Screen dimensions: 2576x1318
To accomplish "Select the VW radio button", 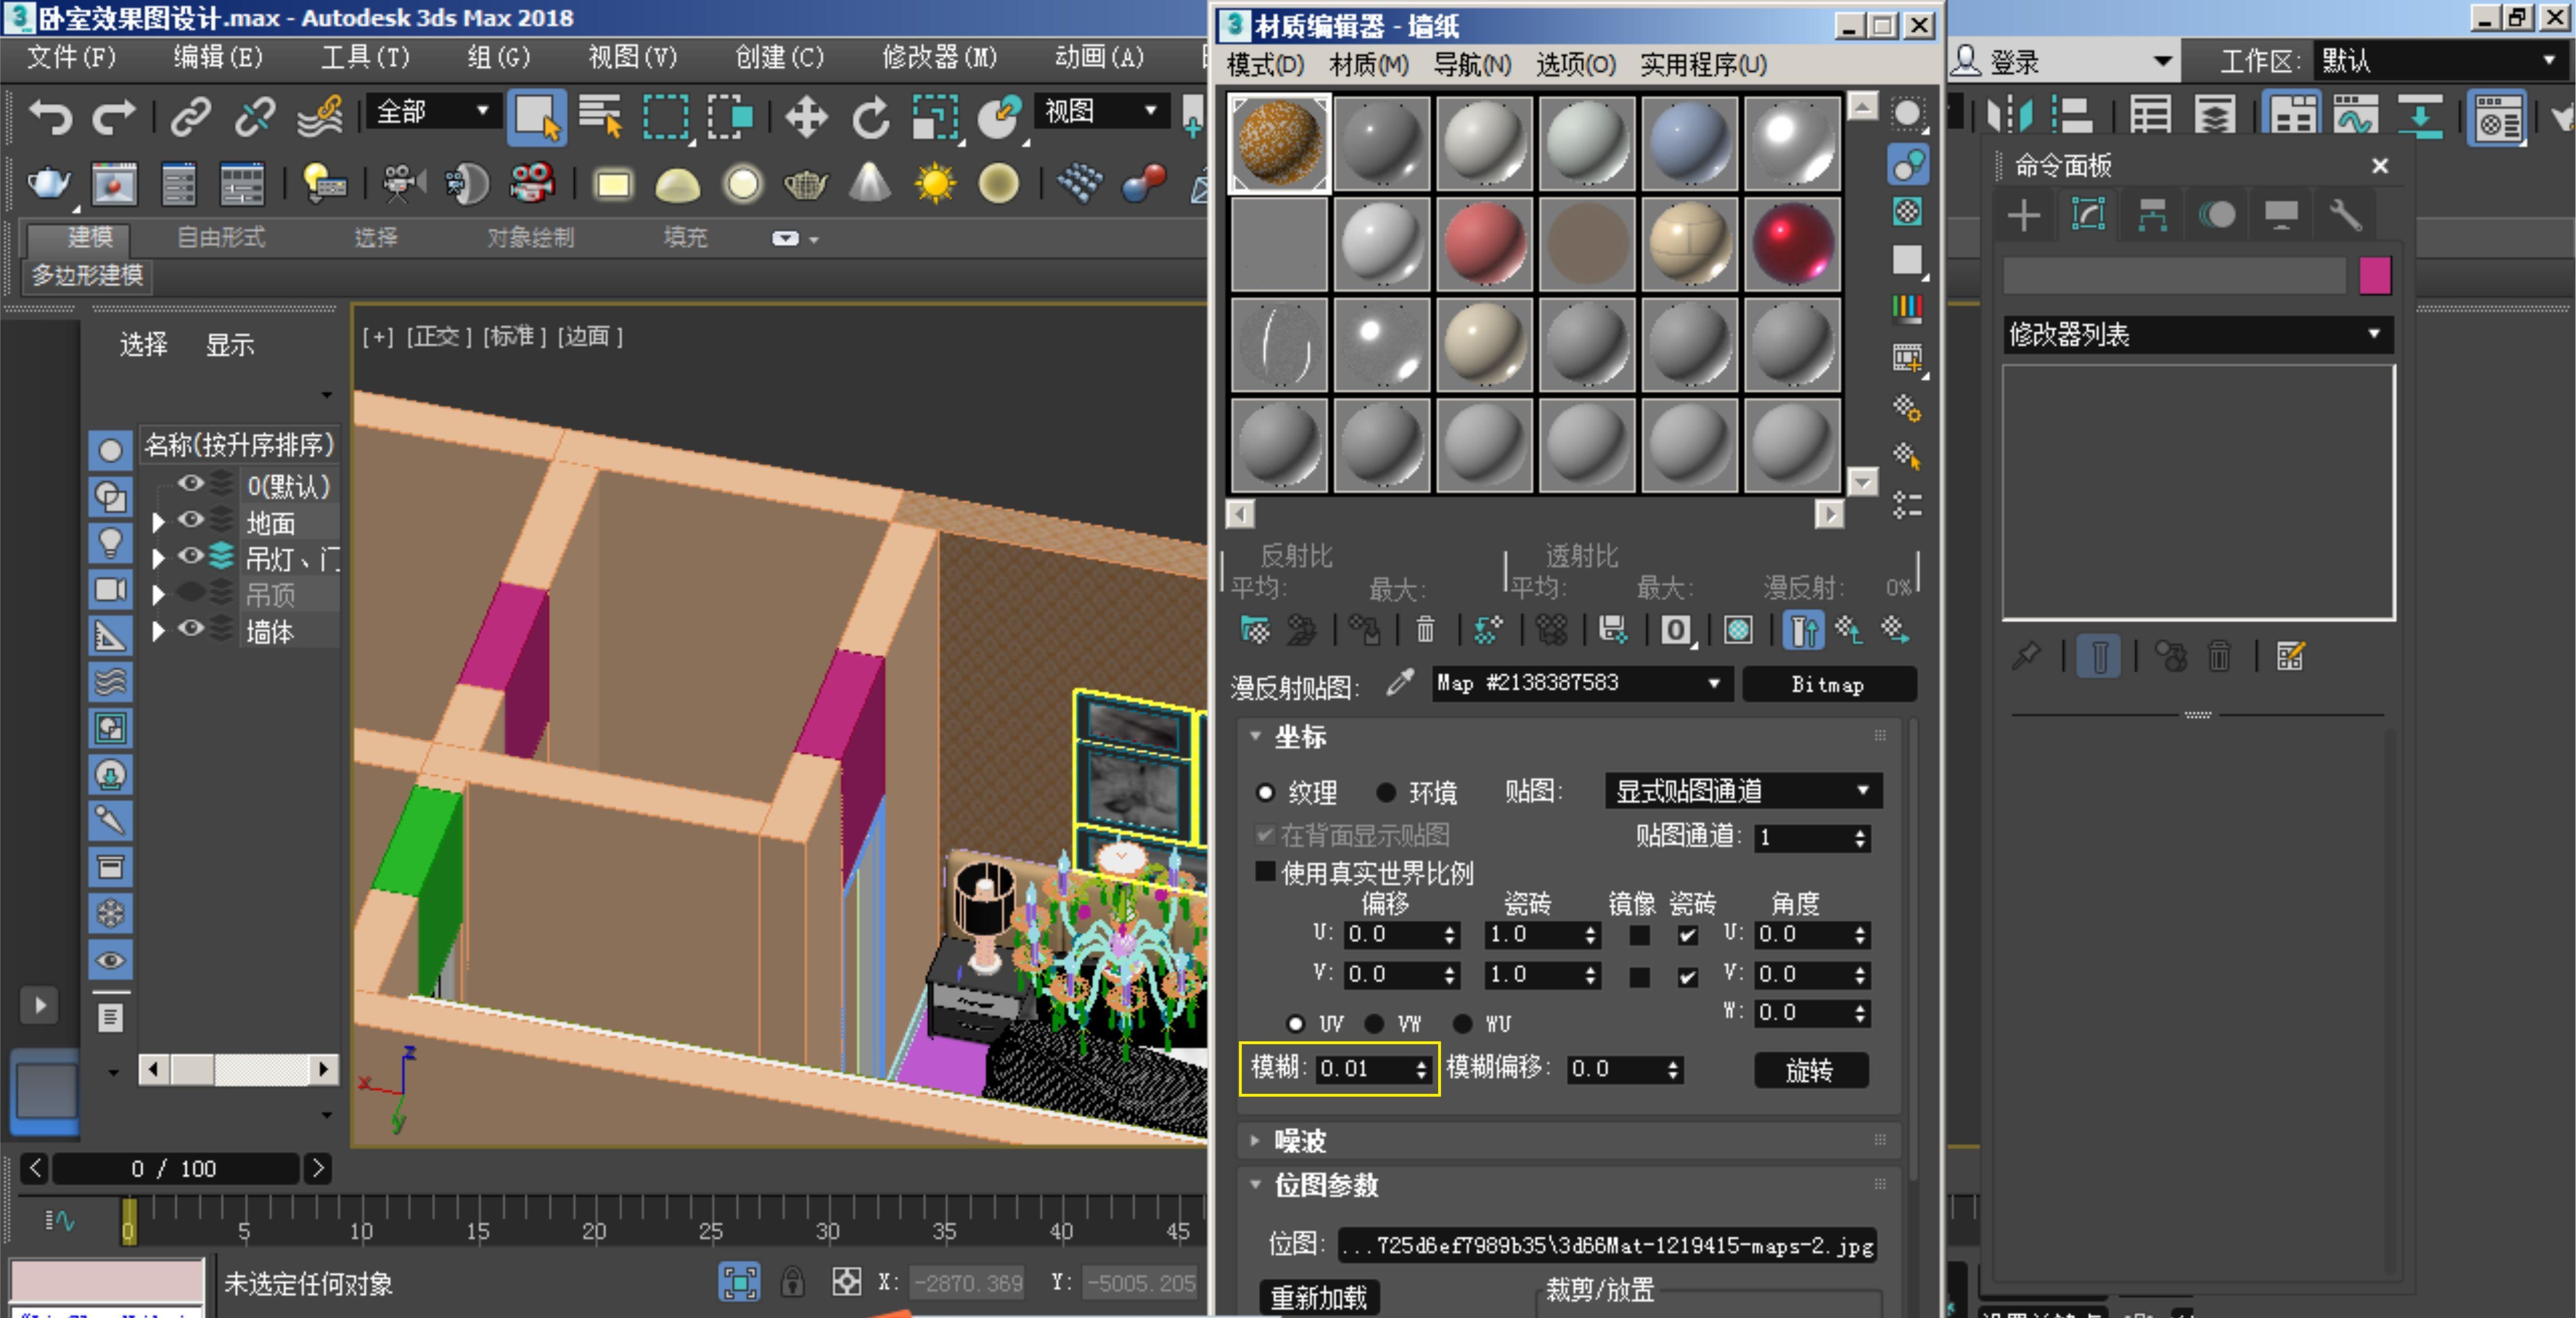I will pos(1375,1024).
